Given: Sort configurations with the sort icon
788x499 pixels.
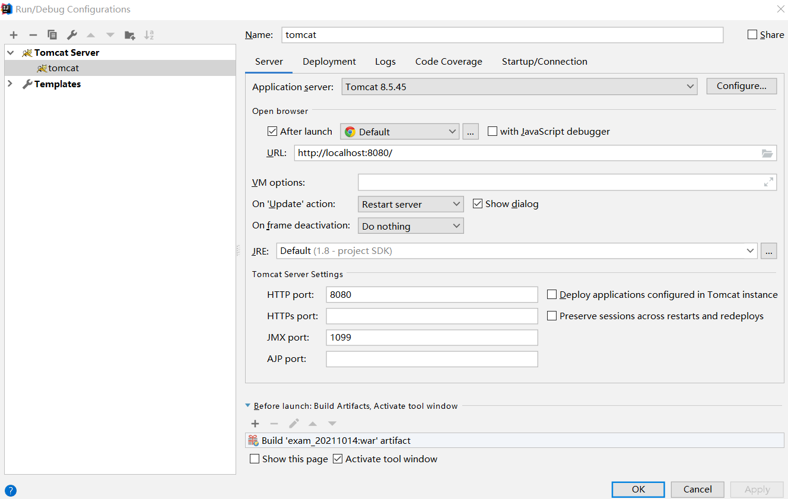Looking at the screenshot, I should pos(149,34).
